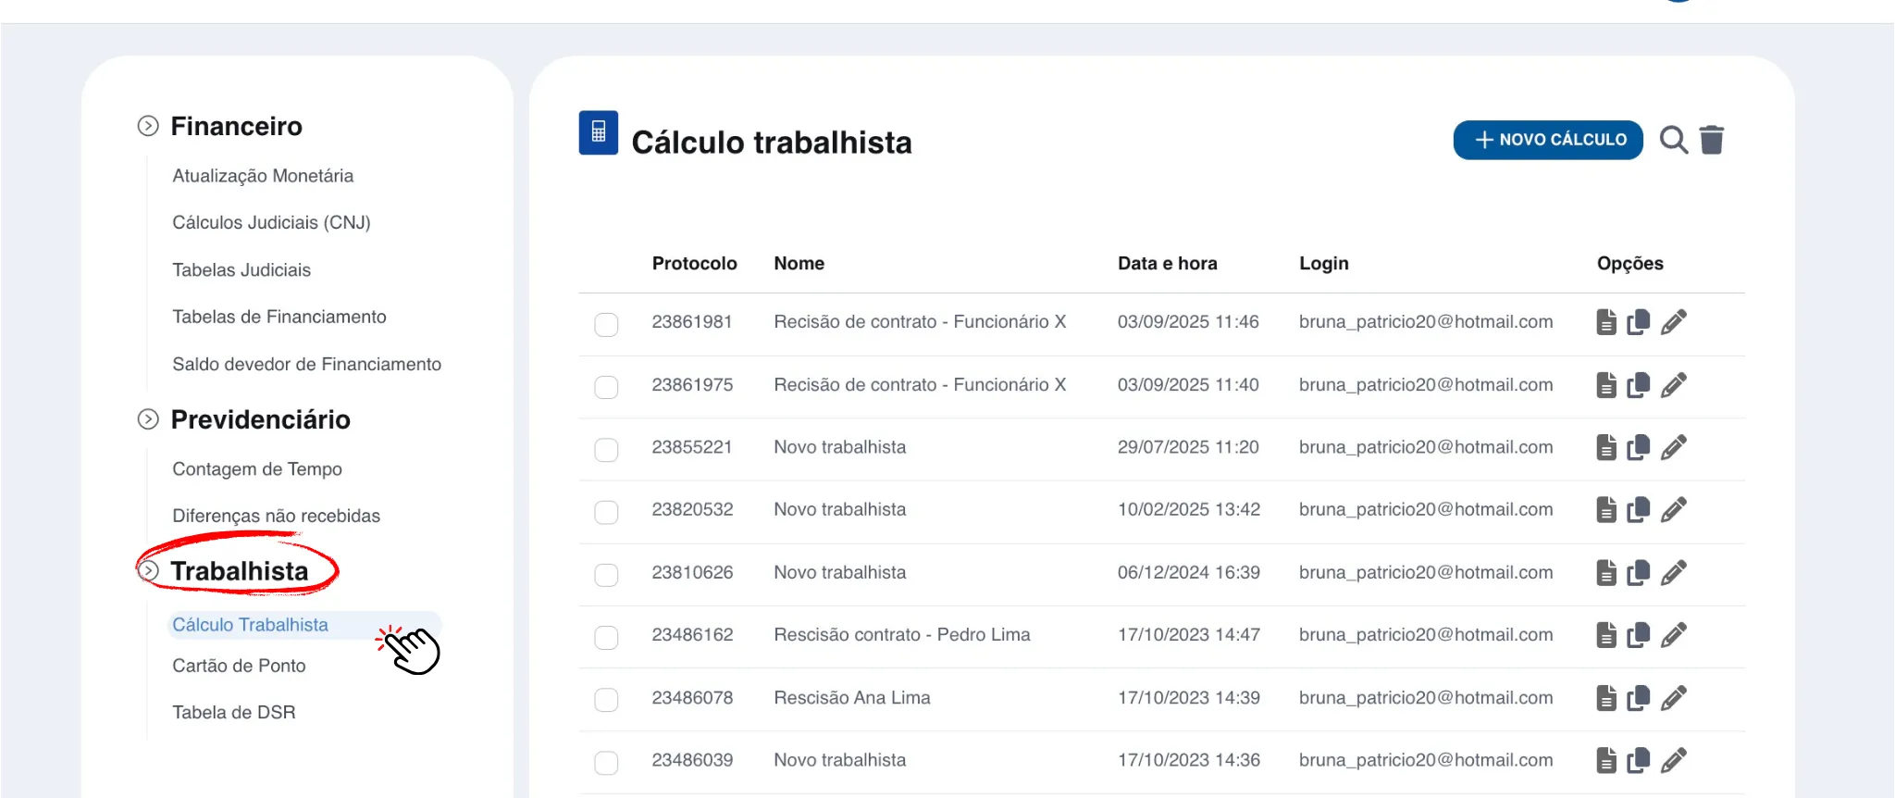The width and height of the screenshot is (1895, 798).
Task: Click the Novo Cálculo button
Action: pos(1548,140)
